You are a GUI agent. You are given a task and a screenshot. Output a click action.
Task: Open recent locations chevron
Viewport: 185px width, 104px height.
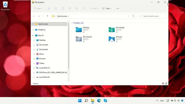pyautogui.click(x=43, y=16)
